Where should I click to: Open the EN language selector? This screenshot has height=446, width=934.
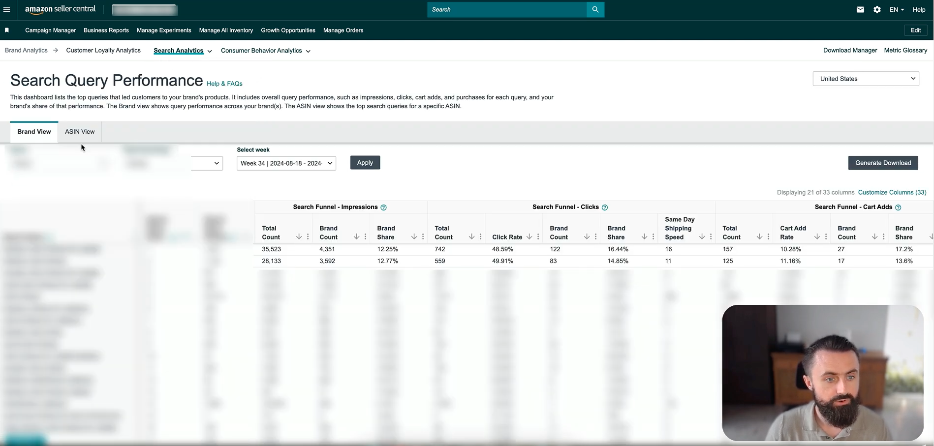897,9
